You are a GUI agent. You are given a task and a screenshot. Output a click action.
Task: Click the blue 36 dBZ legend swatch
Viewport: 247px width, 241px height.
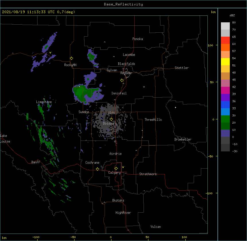tap(225, 104)
